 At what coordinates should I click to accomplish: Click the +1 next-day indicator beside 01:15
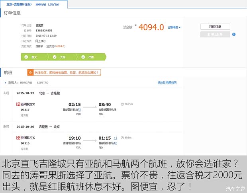click(116, 138)
